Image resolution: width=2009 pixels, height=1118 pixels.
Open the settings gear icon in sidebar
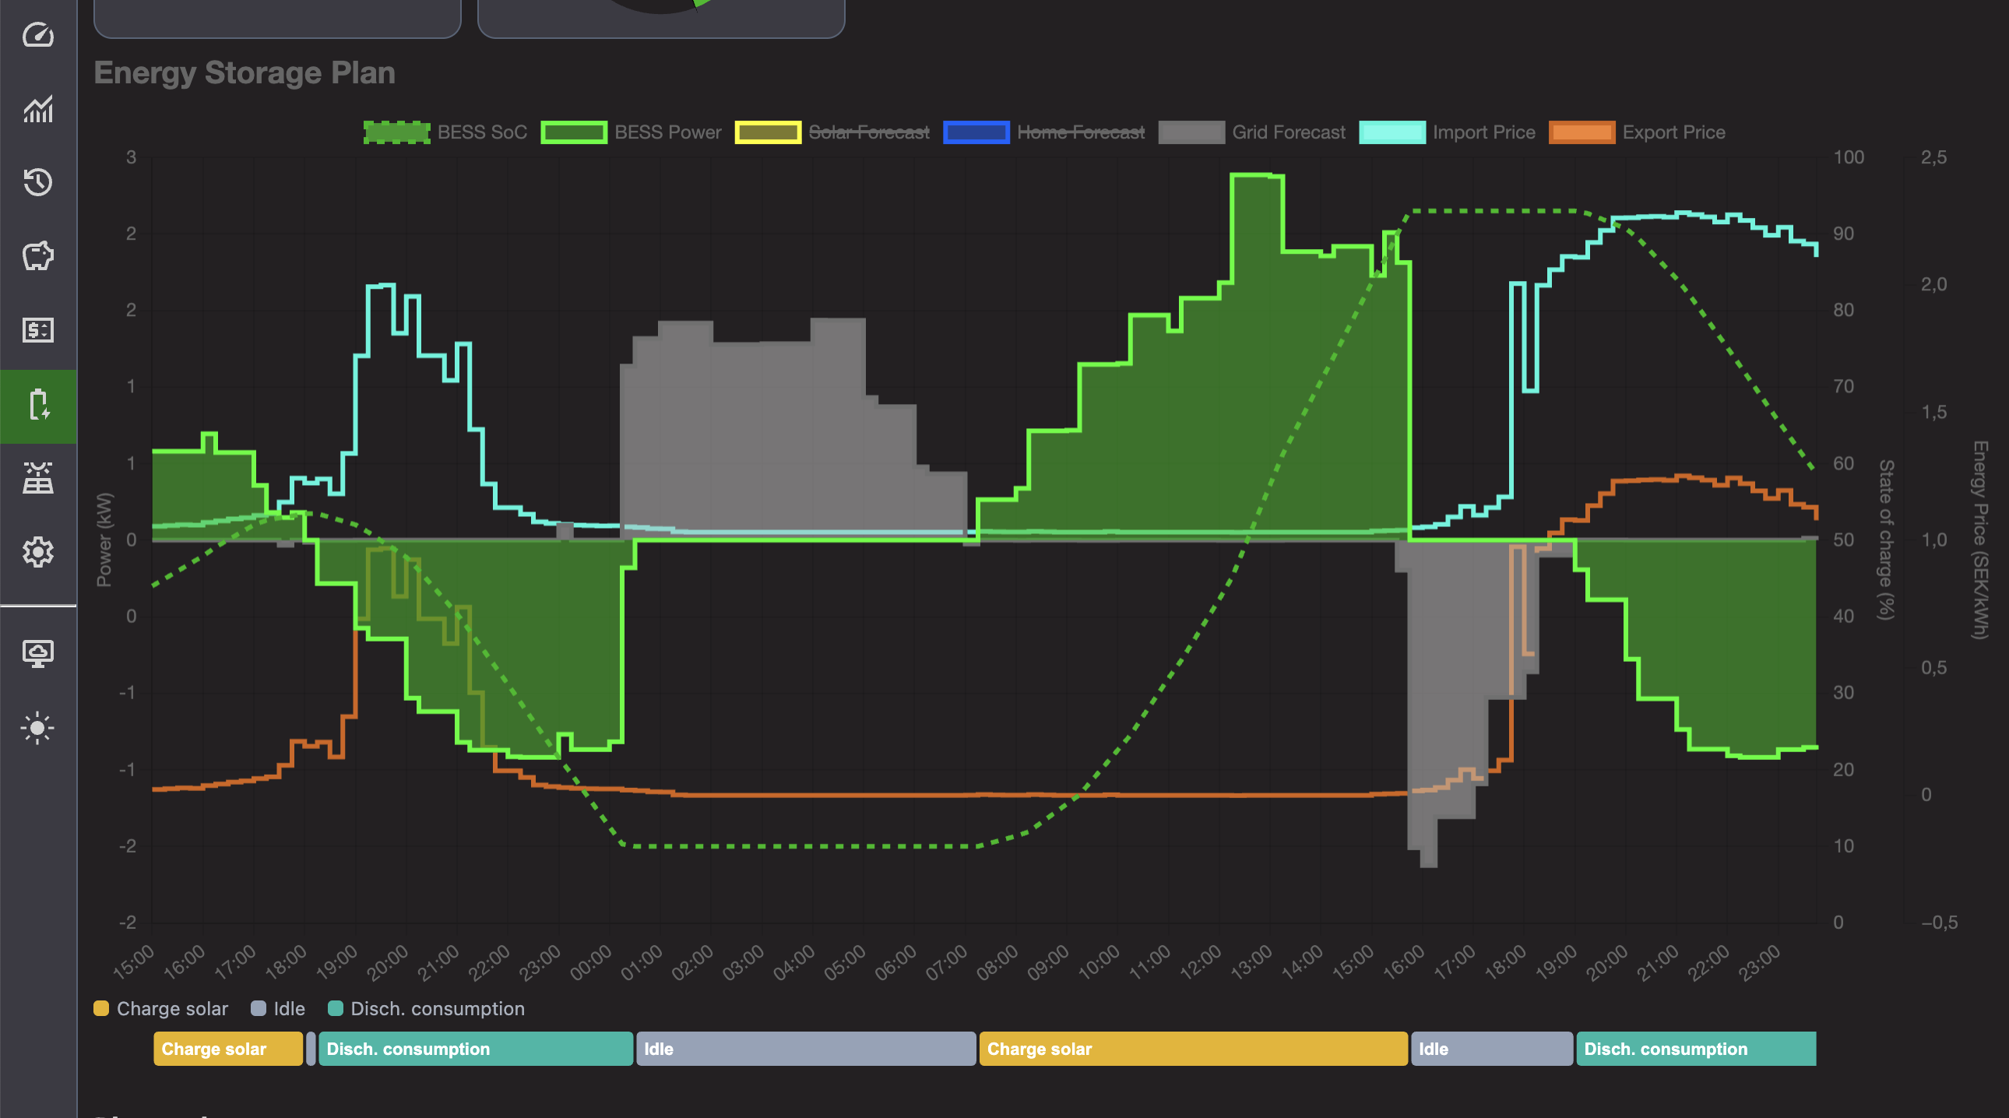point(37,552)
